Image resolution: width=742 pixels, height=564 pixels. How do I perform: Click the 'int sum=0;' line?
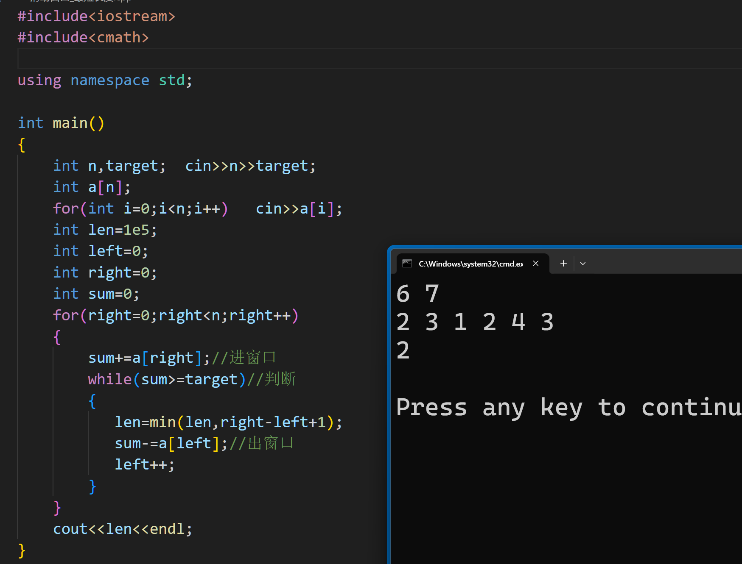click(96, 294)
